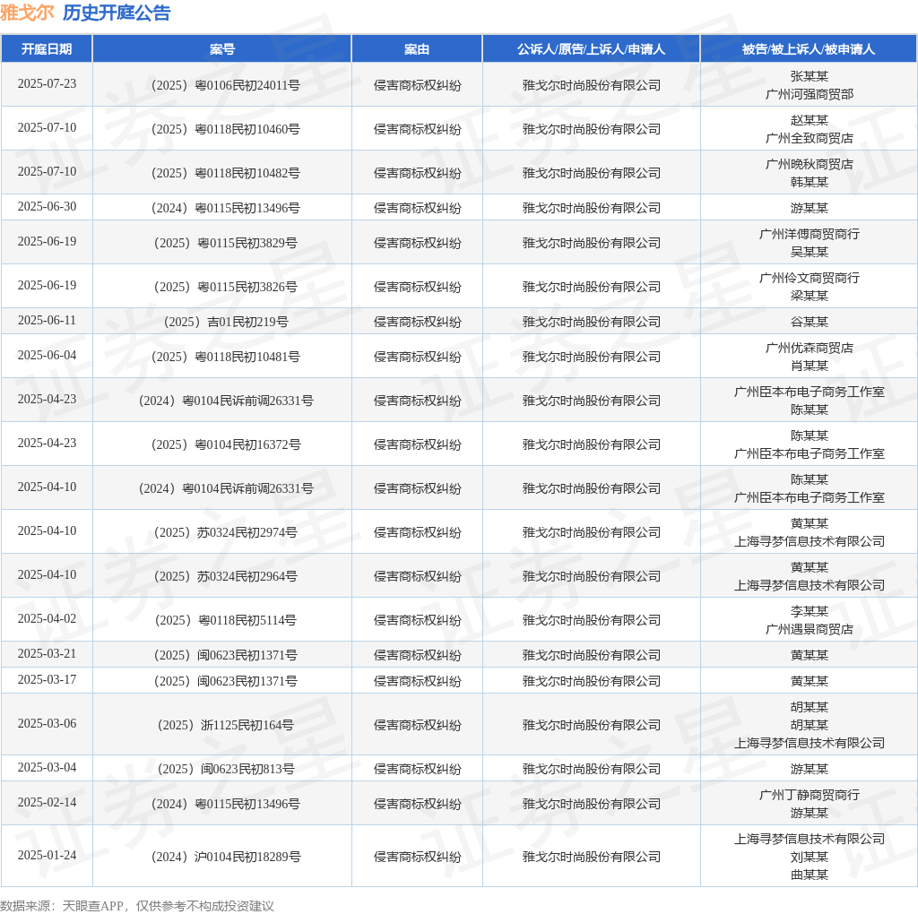Click defendant 广州伶文商贸商行
Image resolution: width=918 pixels, height=914 pixels.
click(x=810, y=278)
